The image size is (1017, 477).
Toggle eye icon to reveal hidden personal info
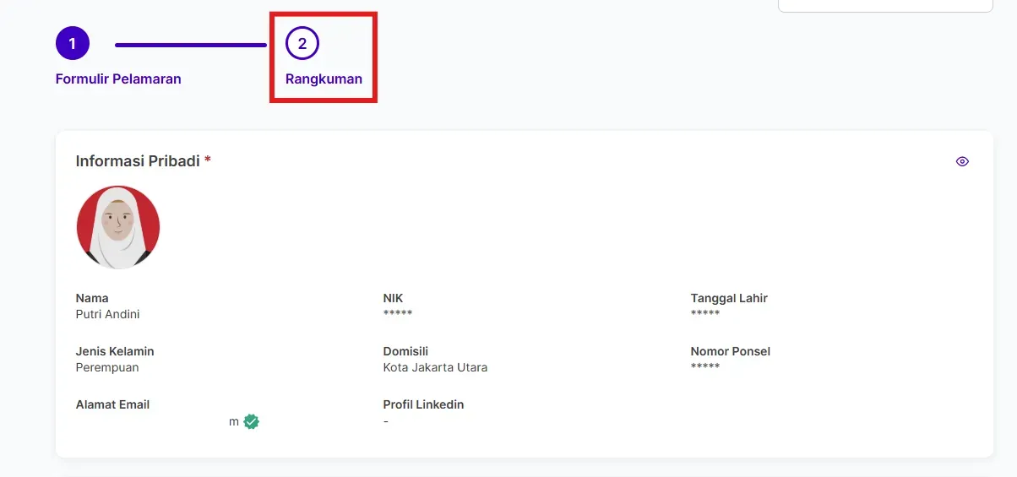[x=962, y=161]
